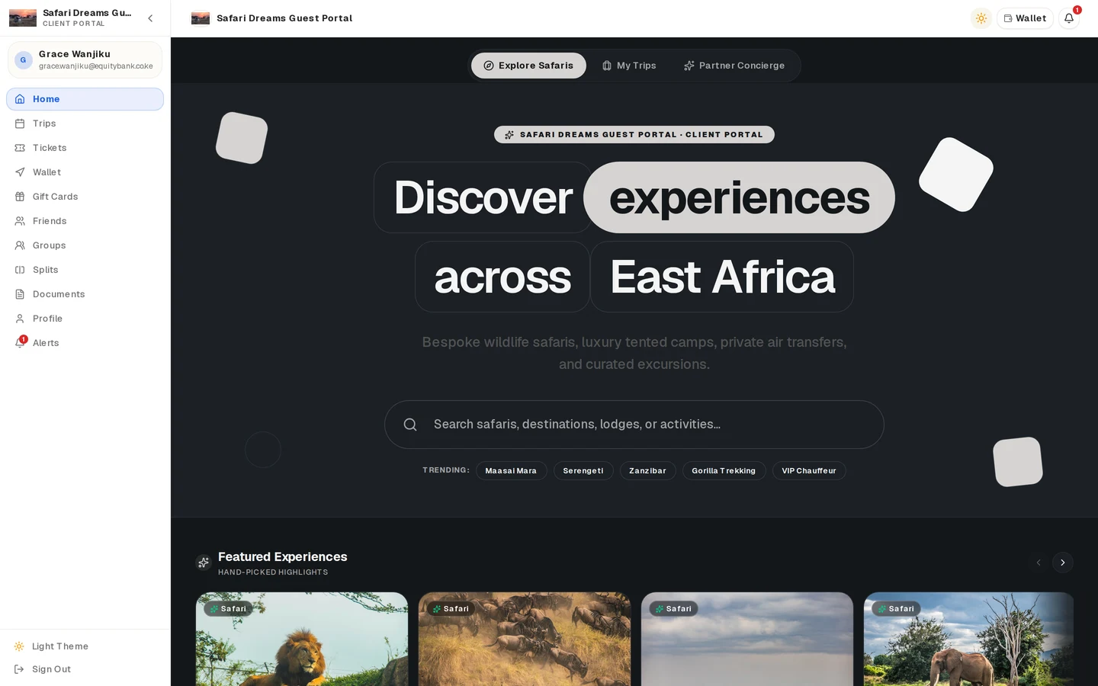Click the Grace Wanjiku account card
Image resolution: width=1098 pixels, height=686 pixels.
point(85,59)
